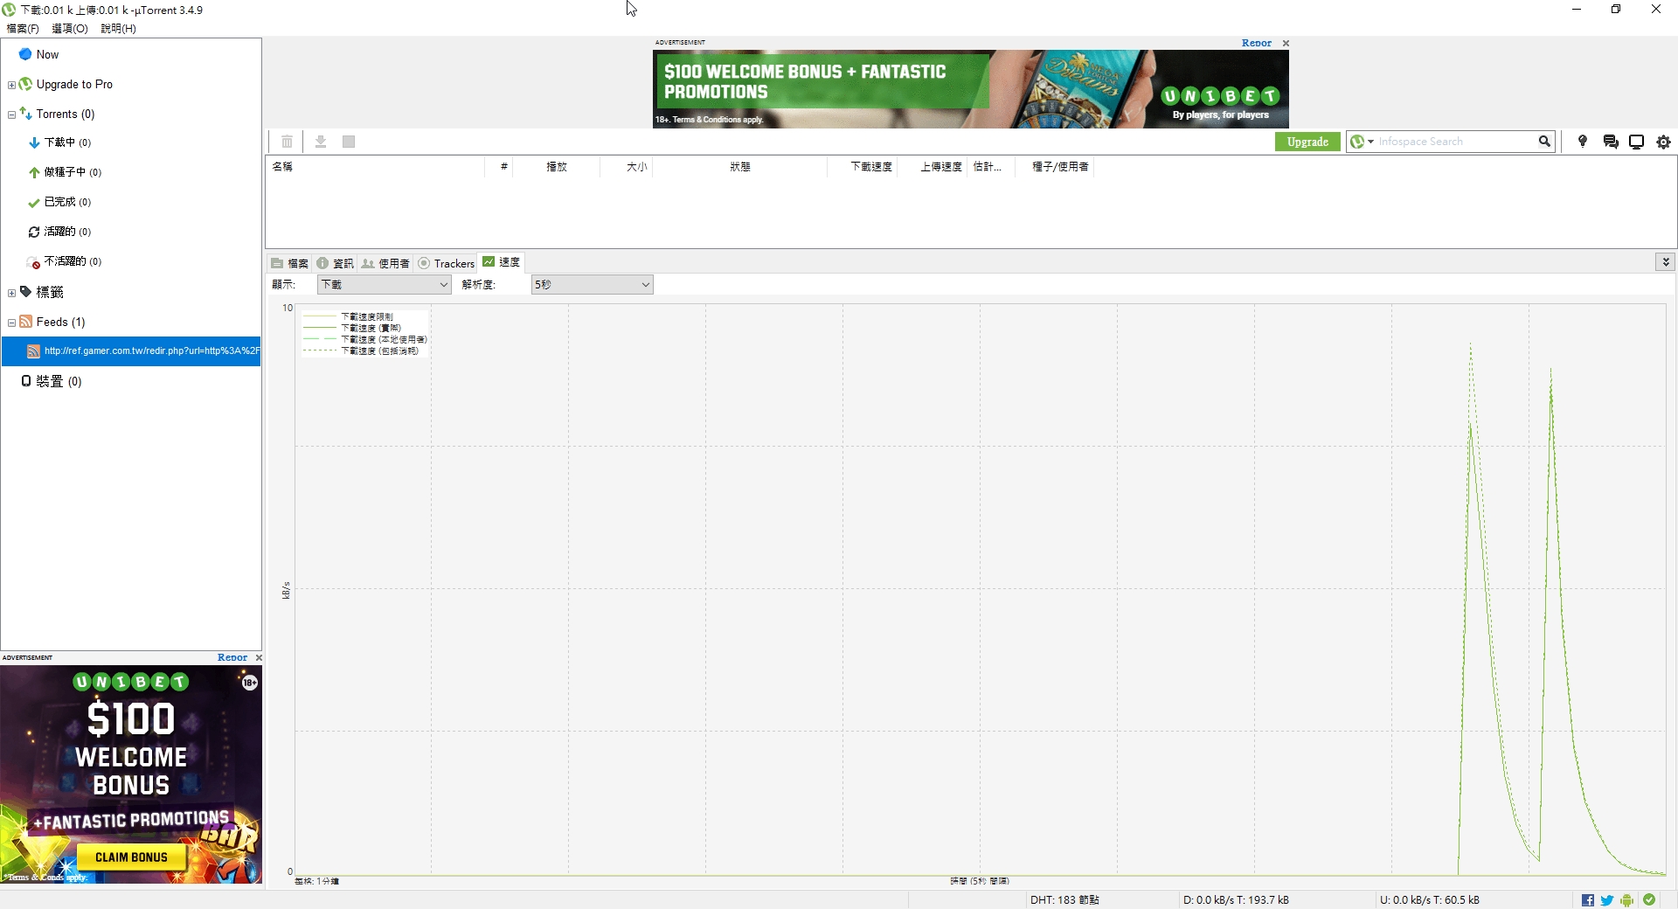
Task: Click the green network status check icon
Action: coord(1649,899)
